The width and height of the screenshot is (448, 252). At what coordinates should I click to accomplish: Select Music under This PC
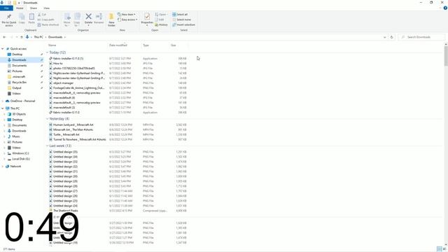click(16, 136)
